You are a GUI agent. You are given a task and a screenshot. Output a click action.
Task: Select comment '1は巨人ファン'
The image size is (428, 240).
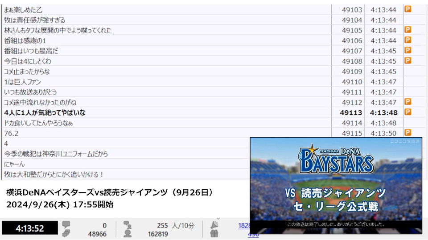pyautogui.click(x=22, y=82)
